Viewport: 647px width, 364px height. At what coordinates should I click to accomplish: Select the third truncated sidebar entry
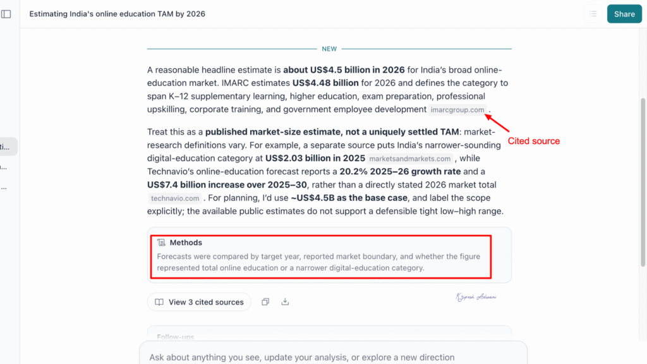click(4, 187)
